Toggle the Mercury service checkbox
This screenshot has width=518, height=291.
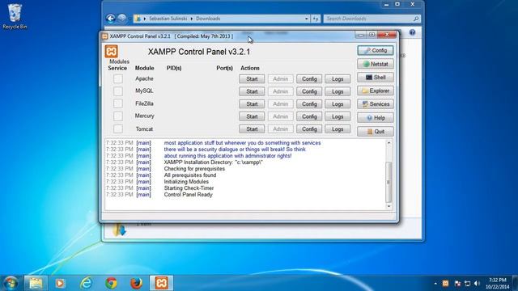coord(118,116)
